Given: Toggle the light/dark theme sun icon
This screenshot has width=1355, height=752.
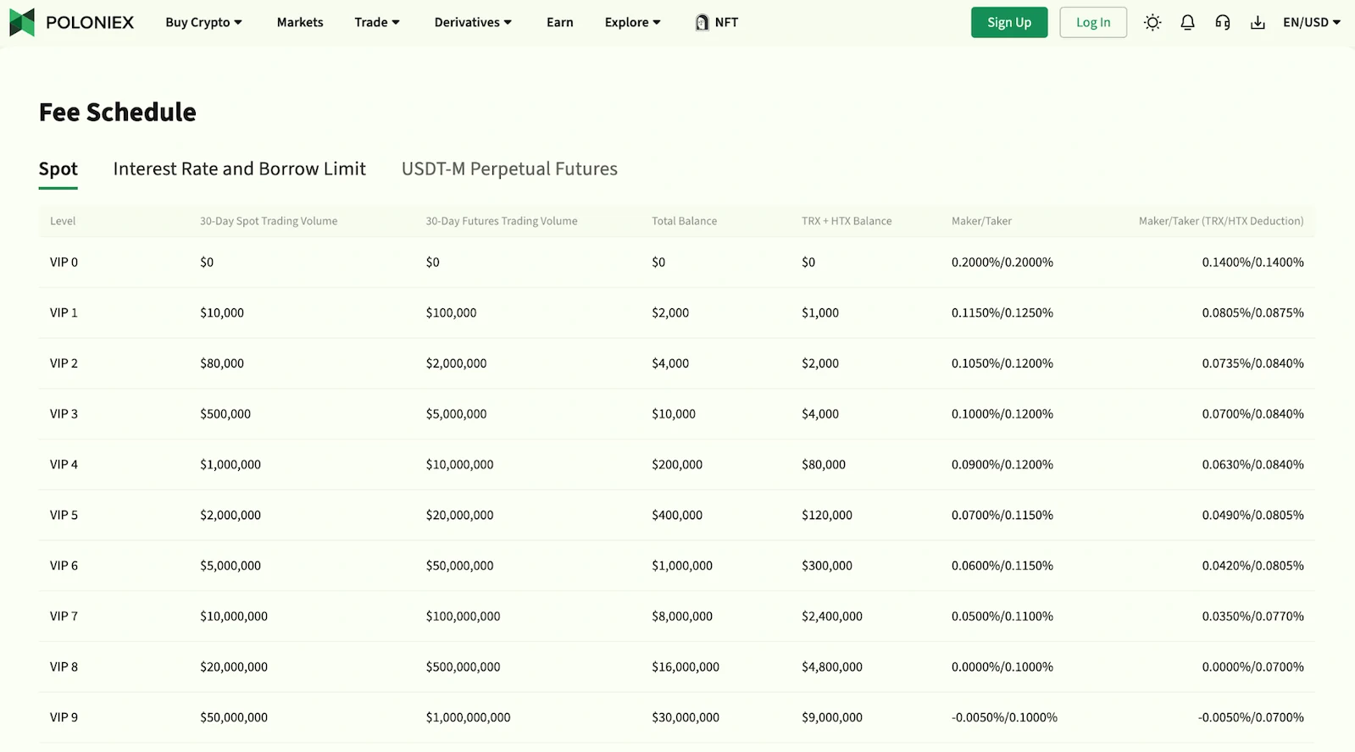Looking at the screenshot, I should [1152, 23].
